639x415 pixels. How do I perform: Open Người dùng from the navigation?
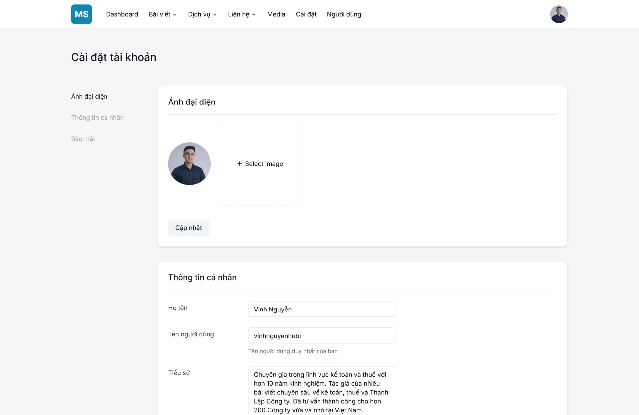click(x=344, y=14)
